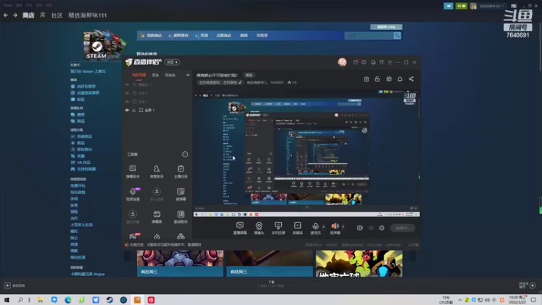Screen dimensions: 542x305
Task: Open the 库 library tab in Steam
Action: [43, 15]
